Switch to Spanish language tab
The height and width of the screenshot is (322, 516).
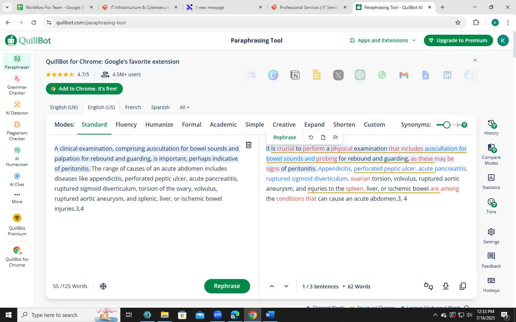click(x=160, y=107)
